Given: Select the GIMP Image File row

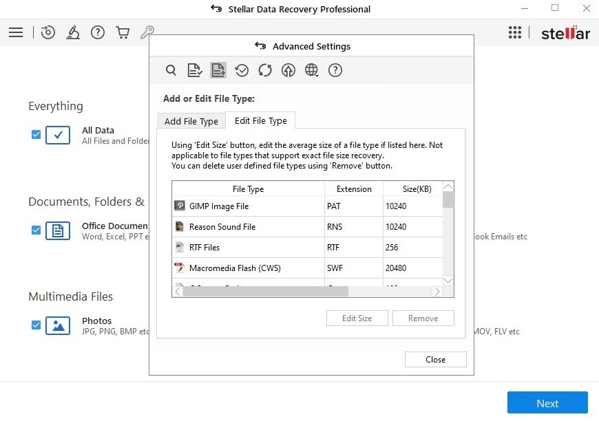Looking at the screenshot, I should [308, 206].
